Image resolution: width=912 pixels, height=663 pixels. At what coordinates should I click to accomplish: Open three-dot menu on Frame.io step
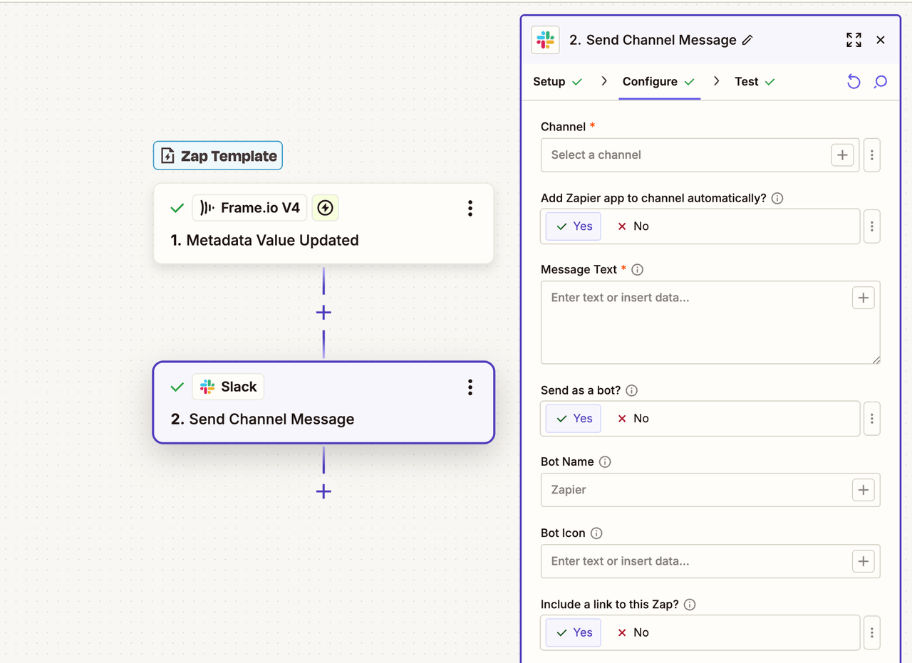tap(470, 208)
